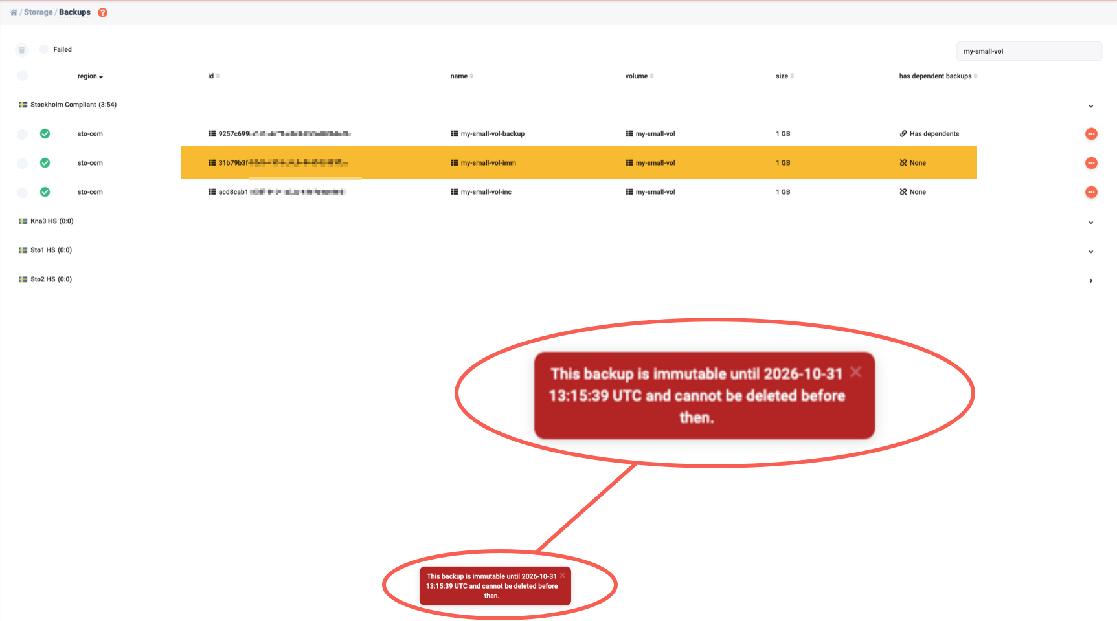This screenshot has width=1117, height=621.
Task: Open actions menu for my-small-vol-backup row
Action: point(1091,134)
